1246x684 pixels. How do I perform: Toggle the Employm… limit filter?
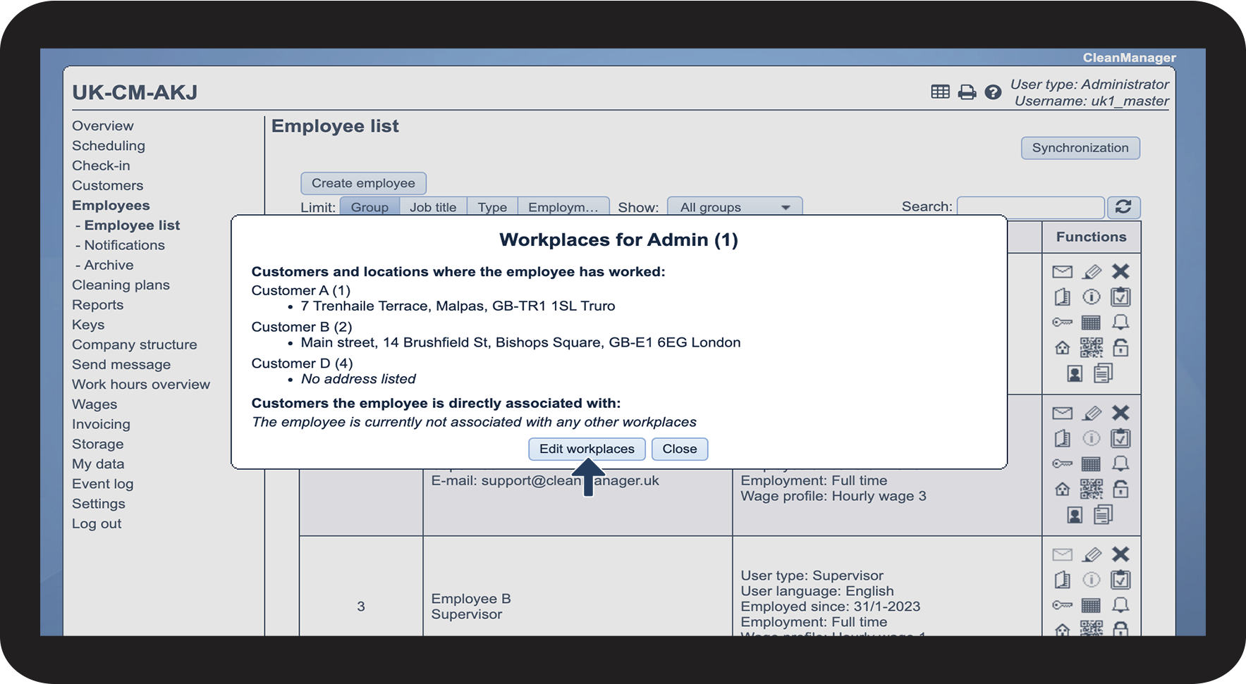(x=563, y=207)
